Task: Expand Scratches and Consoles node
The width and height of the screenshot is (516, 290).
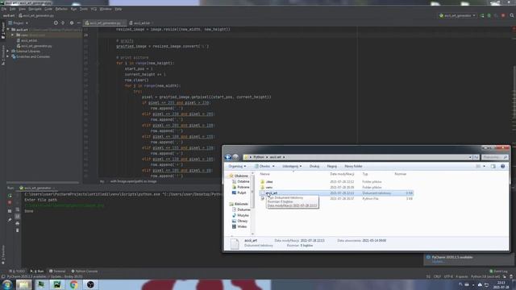Action: click(x=8, y=56)
